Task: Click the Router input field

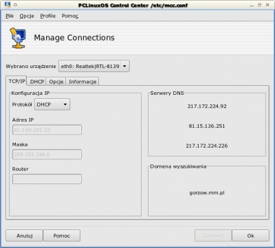Action: pyautogui.click(x=47, y=179)
